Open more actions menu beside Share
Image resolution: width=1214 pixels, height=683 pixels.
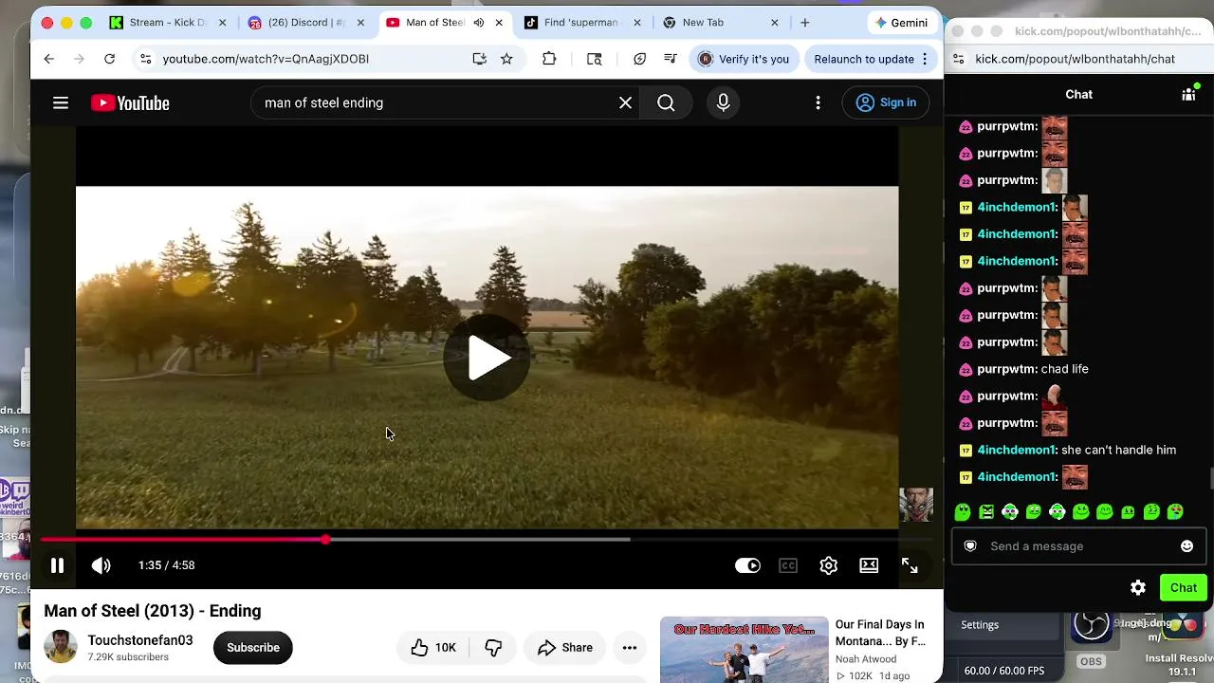[630, 648]
